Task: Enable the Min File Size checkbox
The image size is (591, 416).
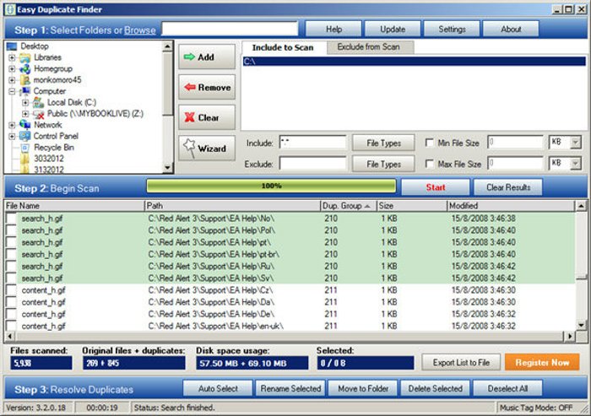Action: coord(429,143)
